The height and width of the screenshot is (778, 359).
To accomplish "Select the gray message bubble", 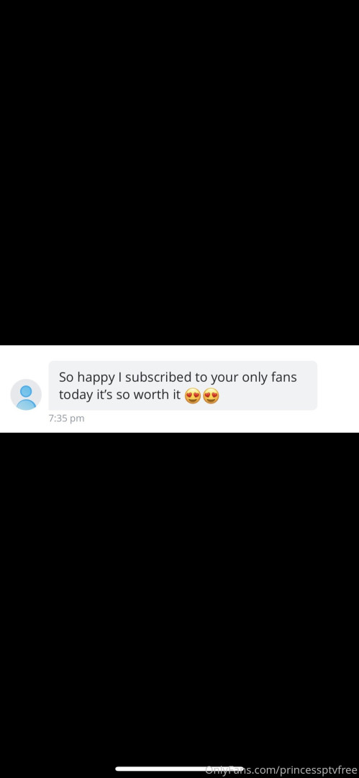I will click(x=183, y=385).
